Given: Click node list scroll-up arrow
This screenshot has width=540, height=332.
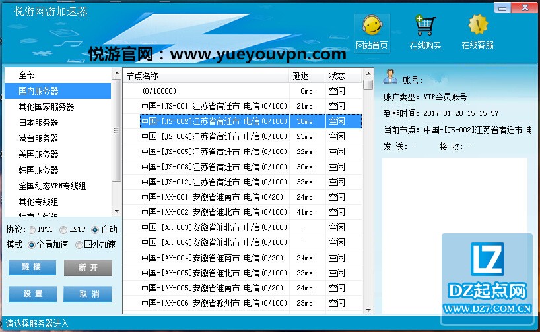Looking at the screenshot, I should pos(368,74).
